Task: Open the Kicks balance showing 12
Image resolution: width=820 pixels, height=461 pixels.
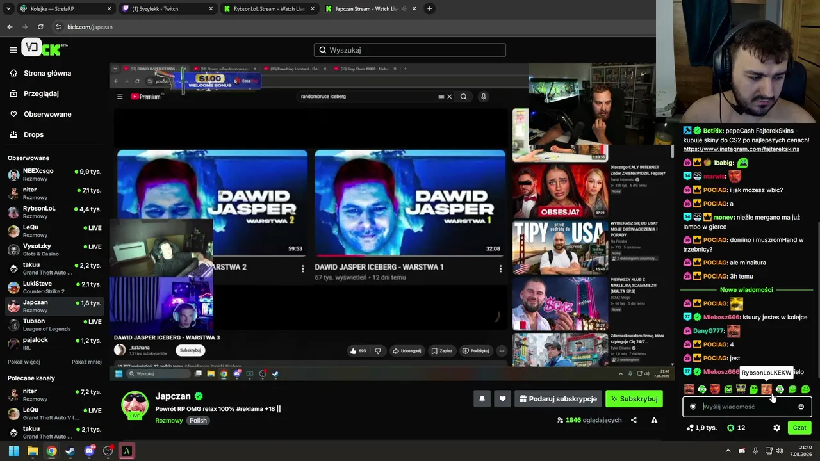Action: click(736, 428)
